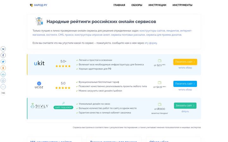Open the конструкторы опросов-анкет link

click(x=92, y=35)
